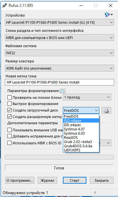Select FreeDOS from the dropdown list
Screen dimensions: 118x197
[81, 116]
